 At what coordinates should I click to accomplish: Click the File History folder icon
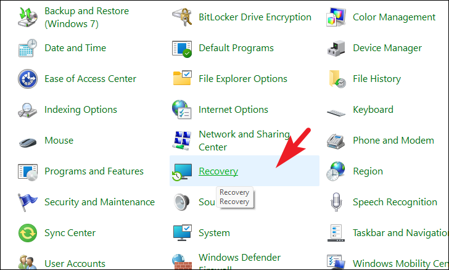point(337,79)
